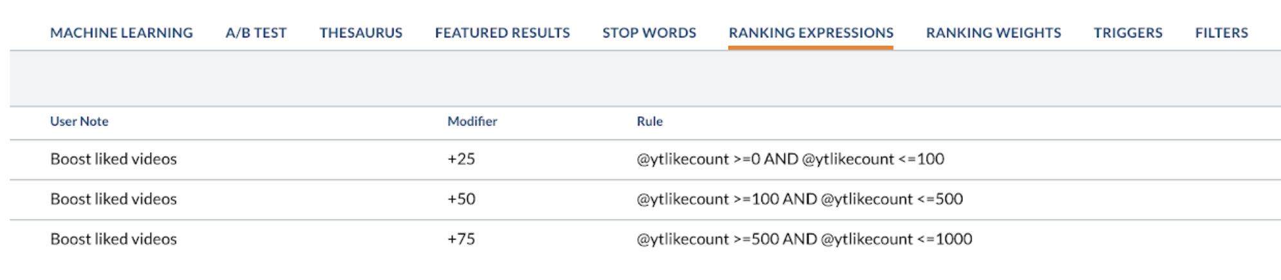This screenshot has height=280, width=1281.
Task: Select the Stop Words tab
Action: [650, 33]
